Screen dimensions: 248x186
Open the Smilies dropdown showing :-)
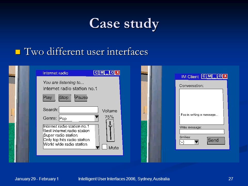click(189, 142)
